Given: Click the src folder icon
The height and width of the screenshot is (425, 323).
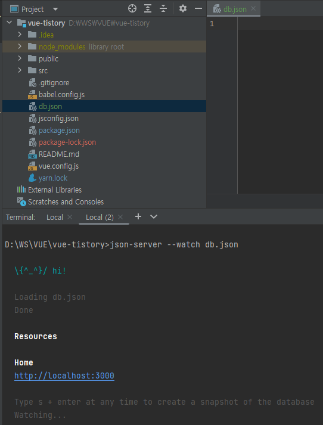Looking at the screenshot, I should 32,70.
